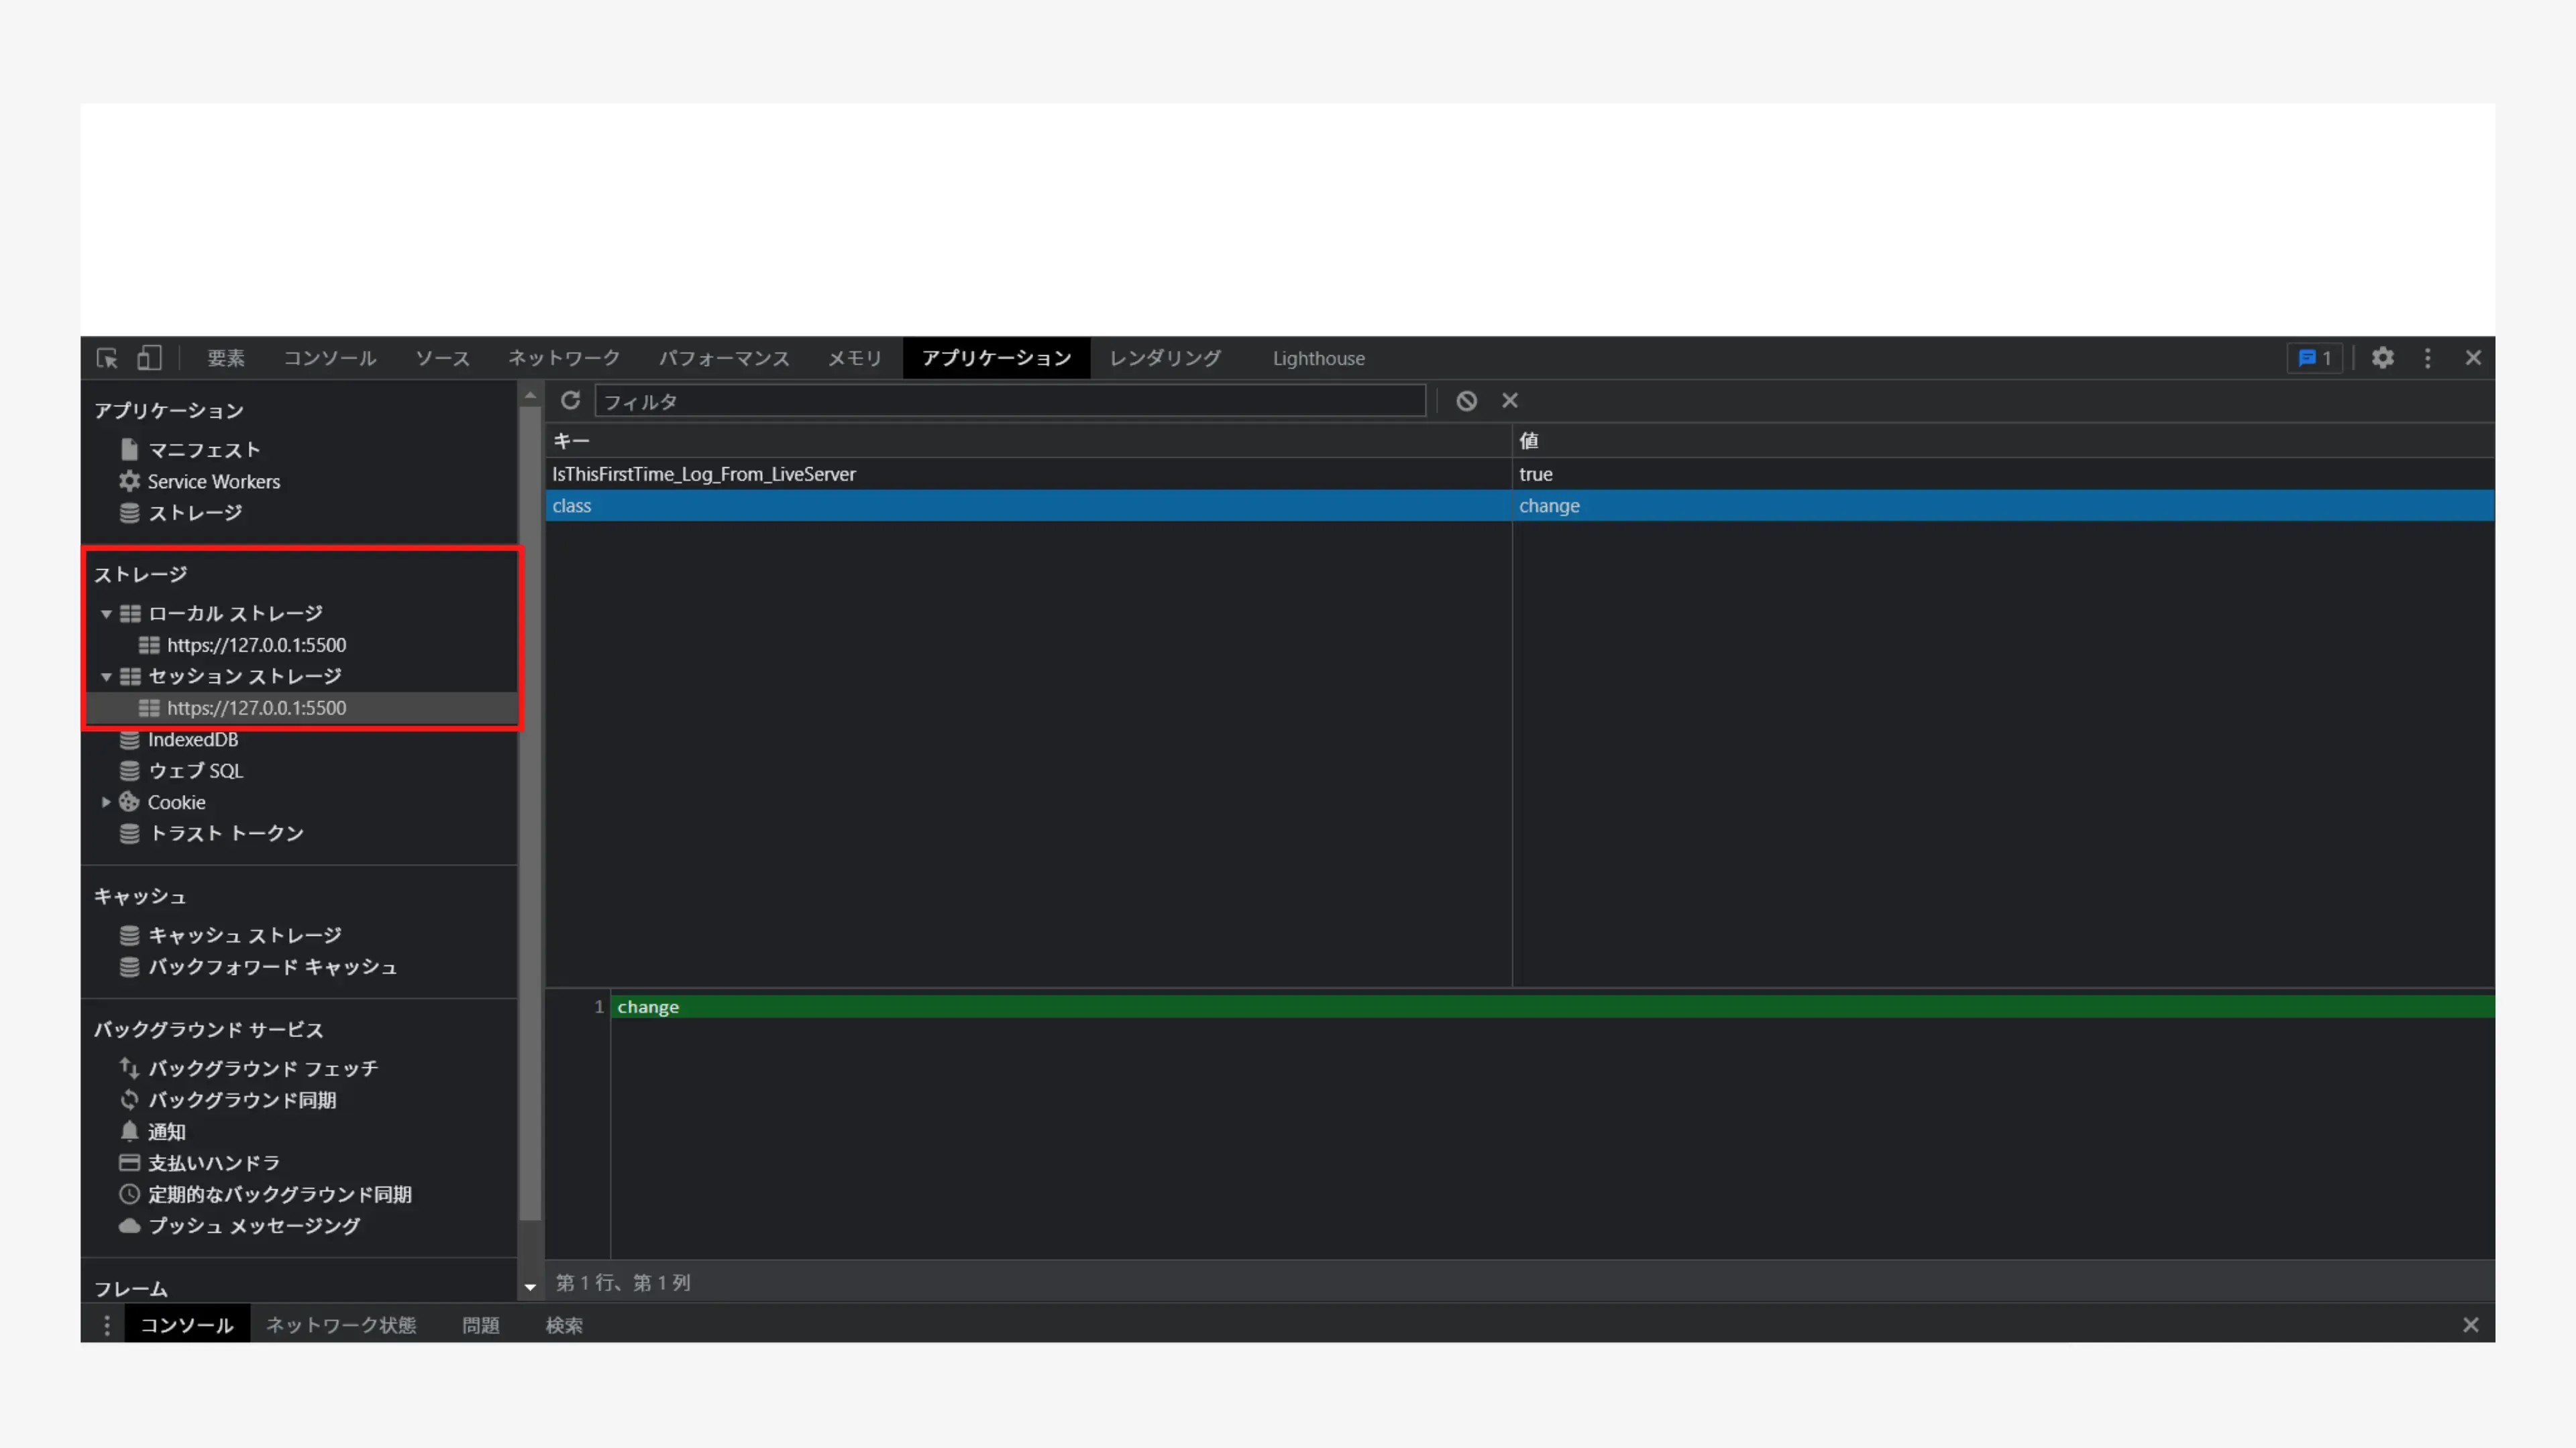This screenshot has height=1448, width=2576.
Task: Click the change preview line in viewer
Action: tap(1552, 1006)
